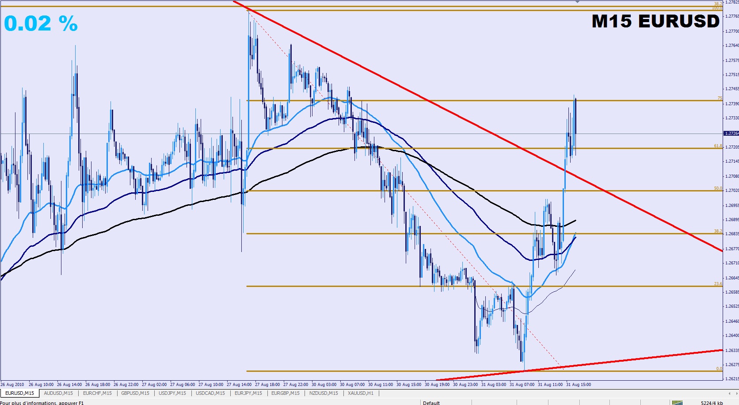Screen dimensions: 739x405
Task: Click the connection status bars icon
Action: (x=677, y=402)
